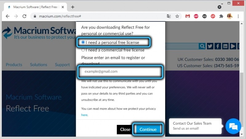Open a new browser tab
Screen dimensions: 246x139
pos(73,7)
